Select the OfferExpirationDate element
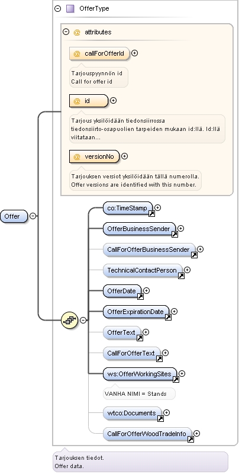 tap(136, 312)
